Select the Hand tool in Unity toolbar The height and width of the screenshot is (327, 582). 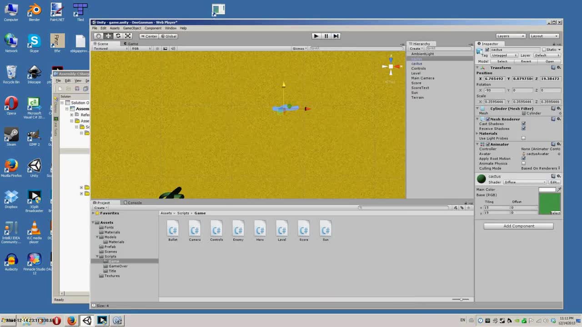98,36
